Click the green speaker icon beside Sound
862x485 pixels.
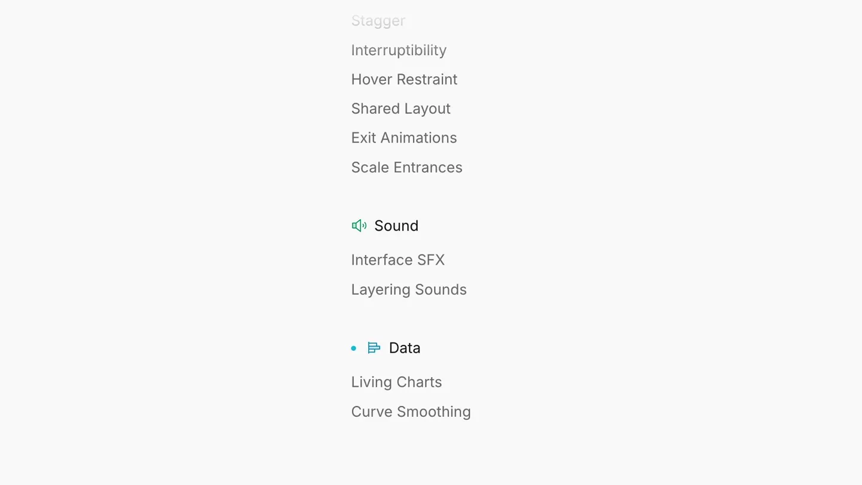pyautogui.click(x=359, y=226)
